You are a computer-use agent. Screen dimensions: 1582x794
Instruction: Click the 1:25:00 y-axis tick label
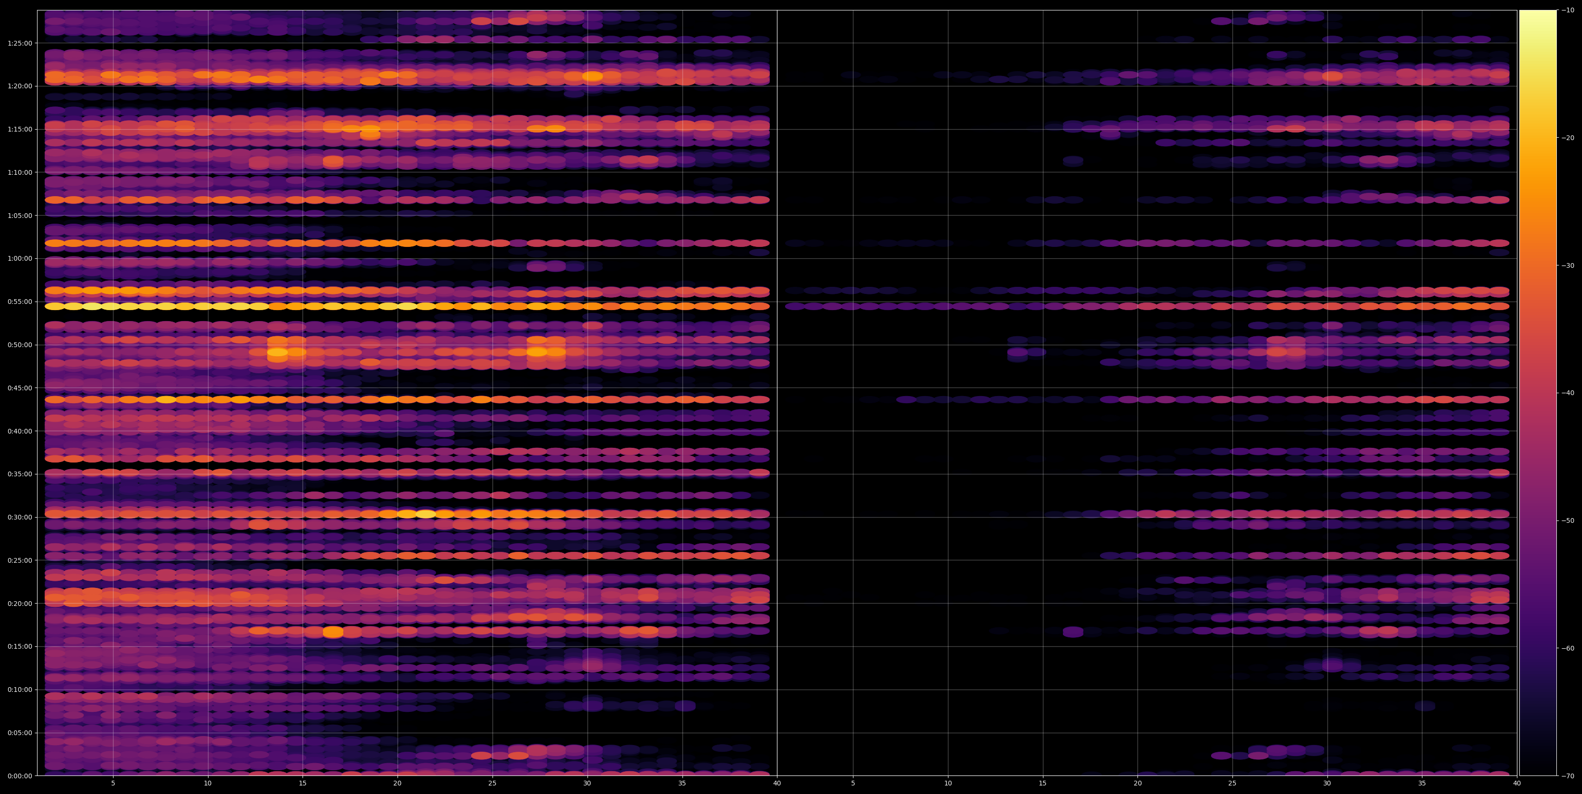(x=19, y=44)
